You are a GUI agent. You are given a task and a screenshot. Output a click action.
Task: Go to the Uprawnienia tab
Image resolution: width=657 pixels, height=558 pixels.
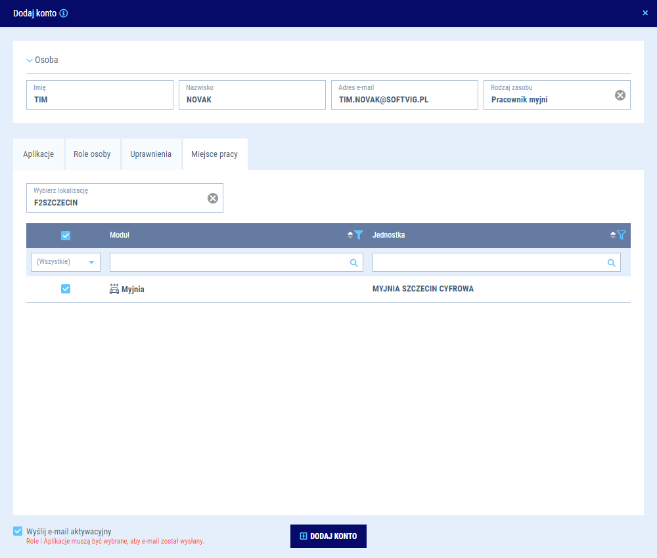point(150,154)
